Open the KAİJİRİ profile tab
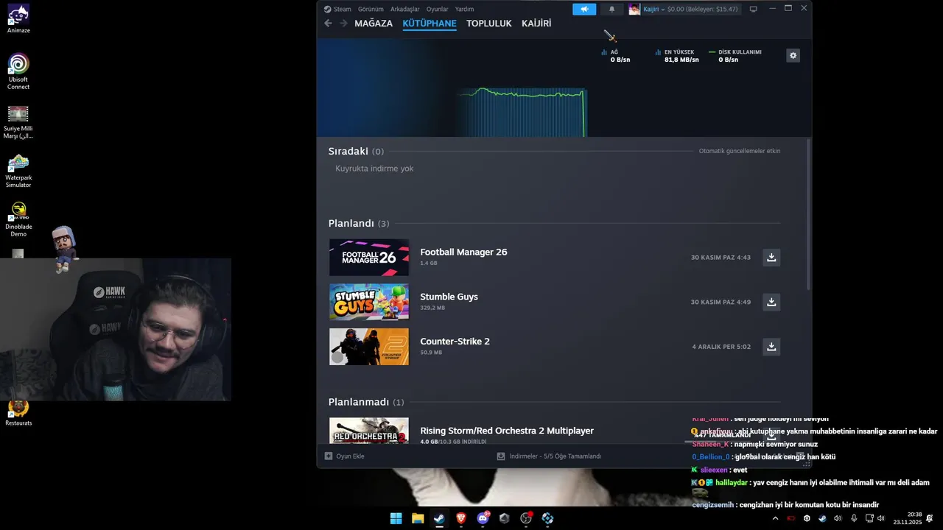The image size is (943, 530). click(536, 24)
